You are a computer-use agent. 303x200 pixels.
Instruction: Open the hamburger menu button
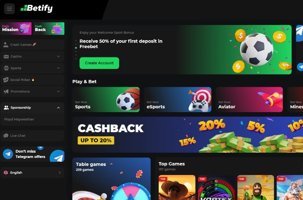(x=9, y=9)
